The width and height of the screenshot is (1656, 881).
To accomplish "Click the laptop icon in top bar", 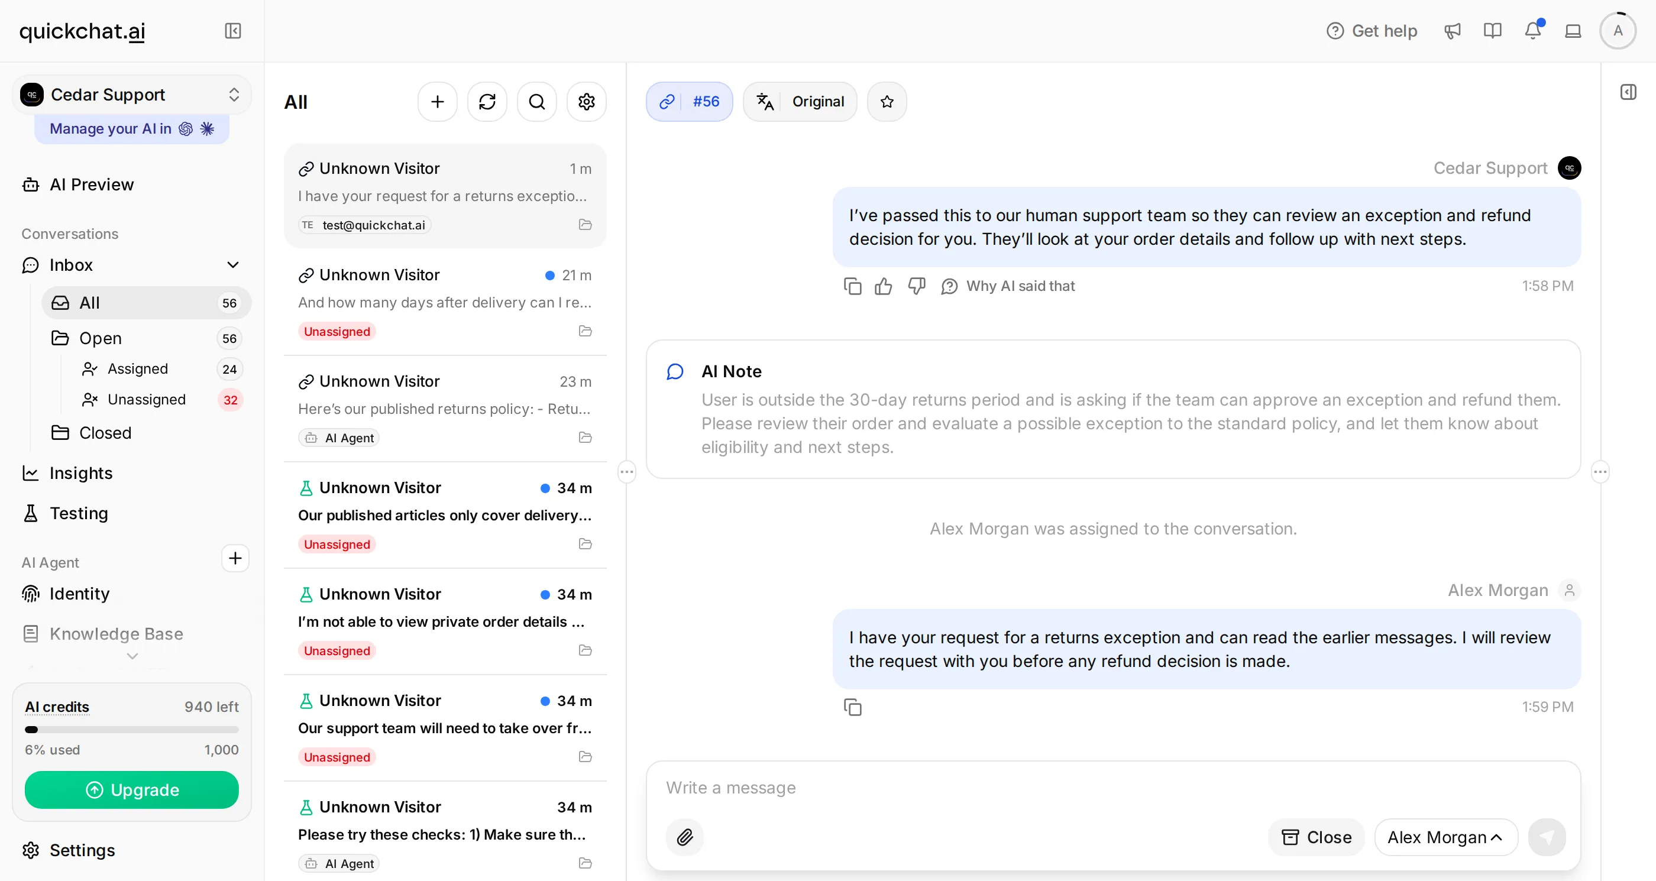I will pos(1573,31).
